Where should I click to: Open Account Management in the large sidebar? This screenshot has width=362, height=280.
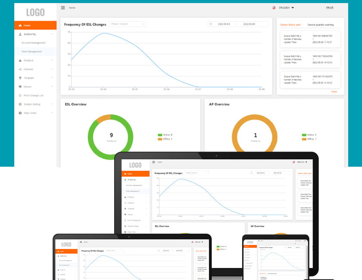click(x=34, y=43)
